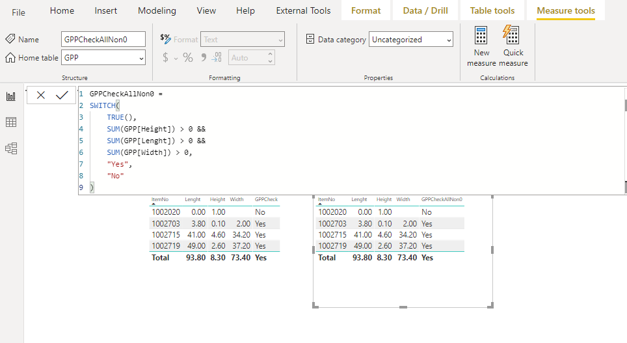
Task: Click the New measure icon
Action: click(481, 35)
